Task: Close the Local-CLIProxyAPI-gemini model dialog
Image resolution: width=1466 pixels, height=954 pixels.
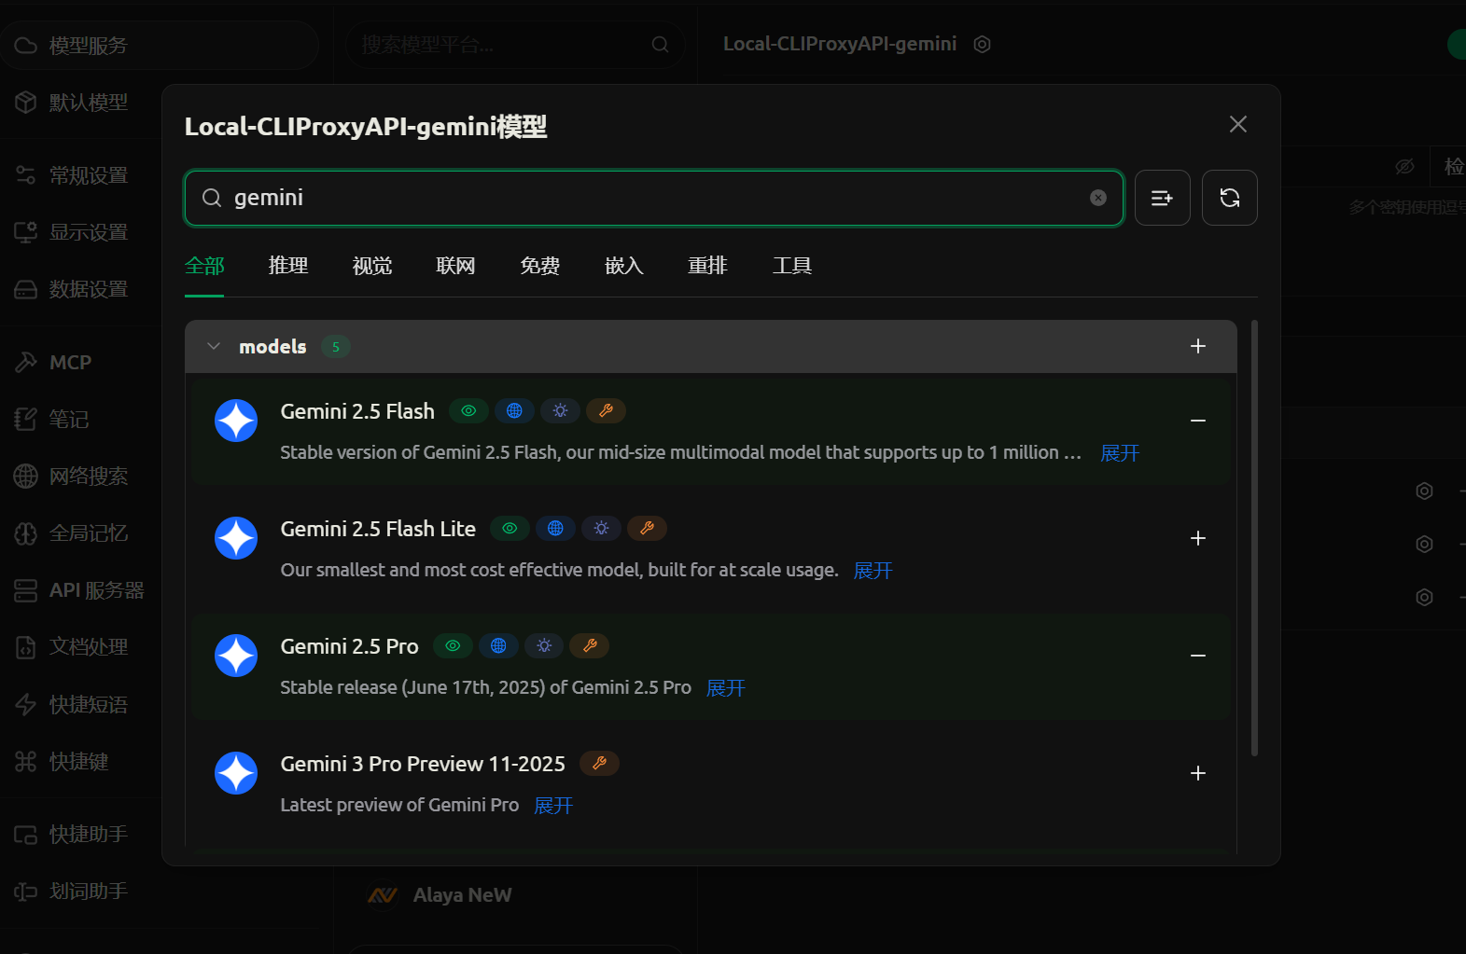Action: pyautogui.click(x=1238, y=124)
